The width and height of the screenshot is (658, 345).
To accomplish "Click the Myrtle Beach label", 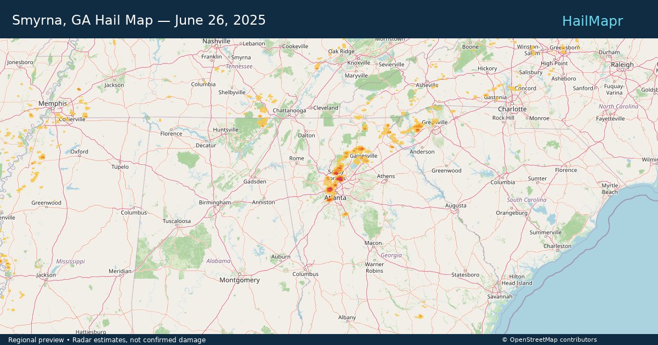I will pos(610,189).
